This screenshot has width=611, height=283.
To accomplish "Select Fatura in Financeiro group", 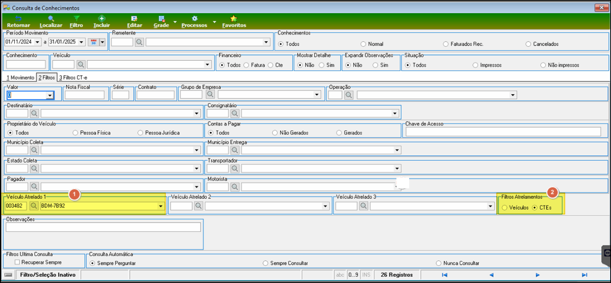I will [x=246, y=65].
